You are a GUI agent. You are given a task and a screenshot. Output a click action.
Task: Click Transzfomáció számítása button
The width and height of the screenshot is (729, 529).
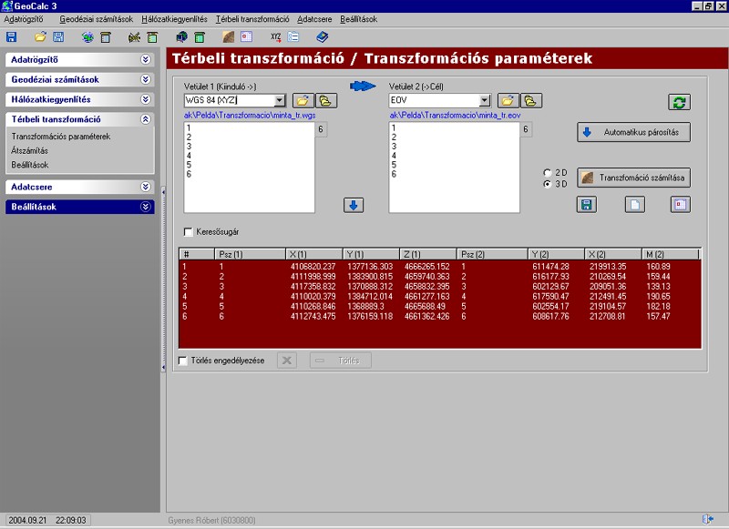[633, 178]
